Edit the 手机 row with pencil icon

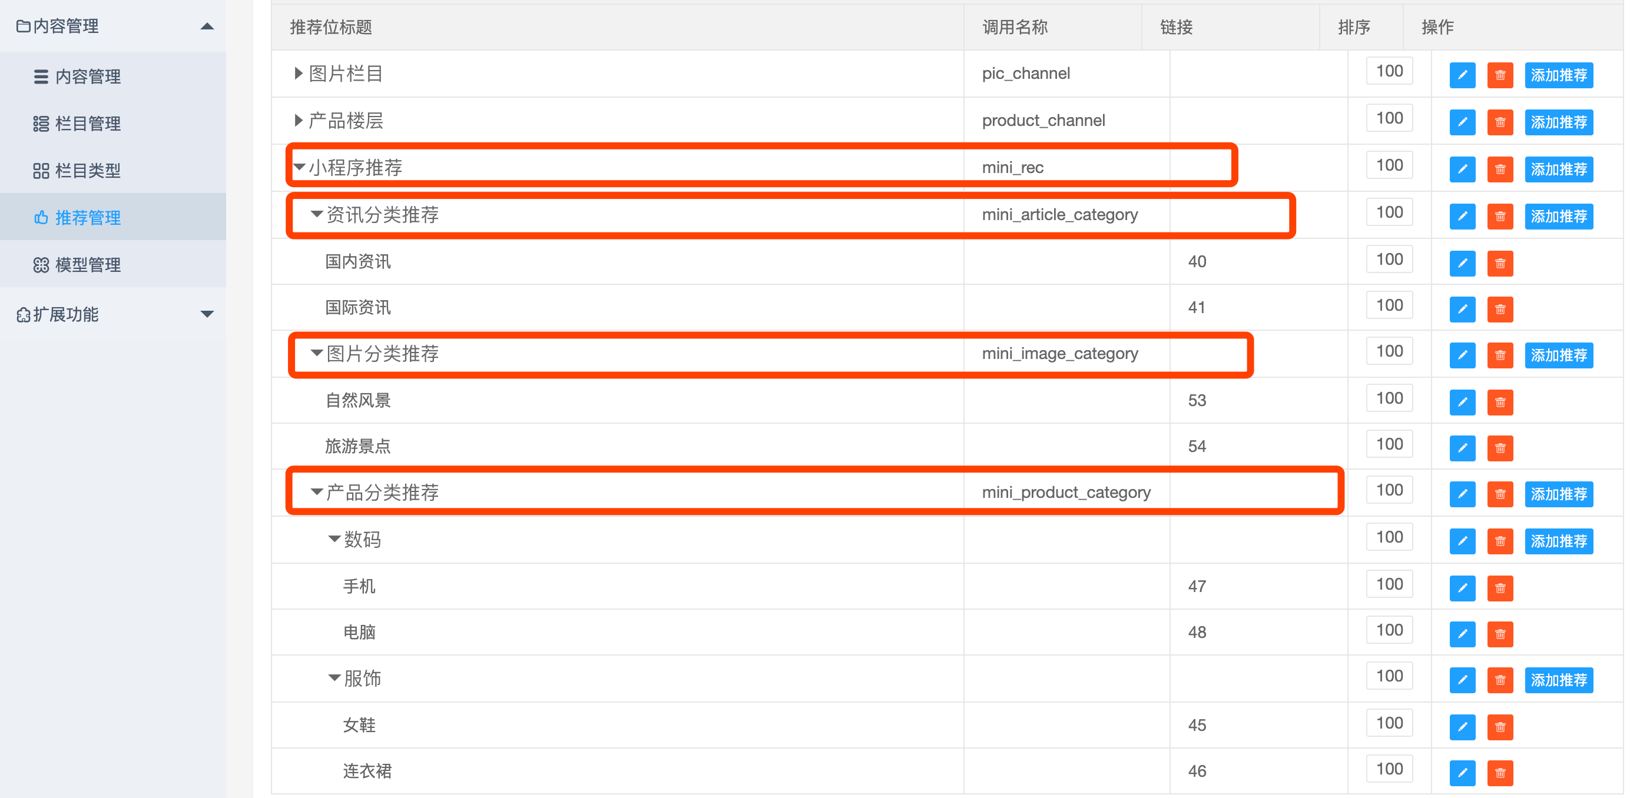(1462, 588)
